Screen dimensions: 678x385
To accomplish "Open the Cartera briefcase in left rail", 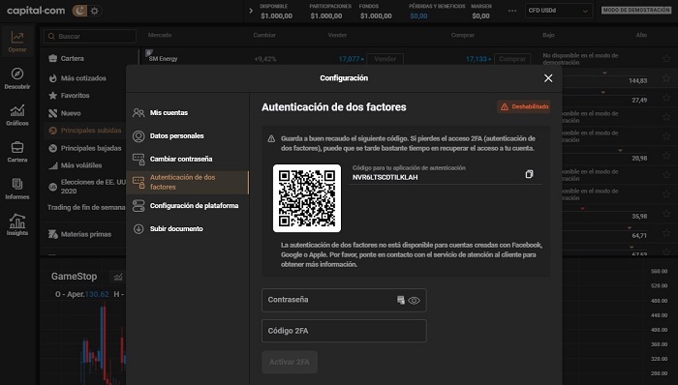I will pyautogui.click(x=17, y=152).
